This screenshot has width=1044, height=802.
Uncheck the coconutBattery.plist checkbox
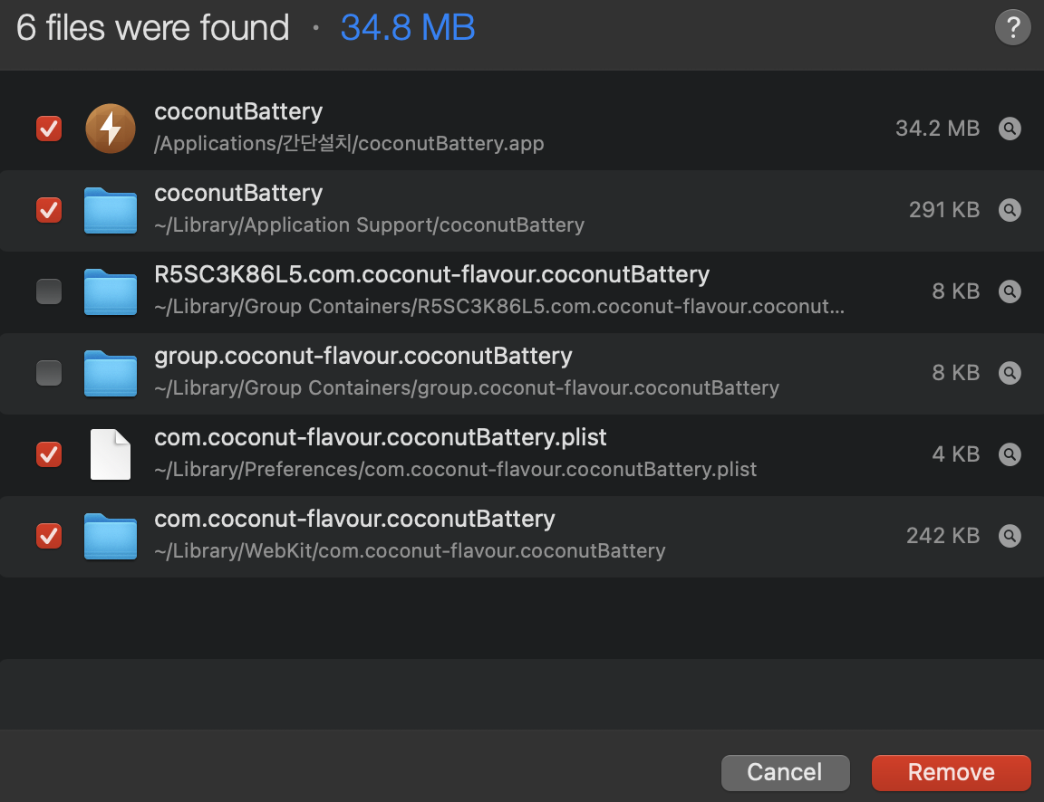(x=49, y=454)
